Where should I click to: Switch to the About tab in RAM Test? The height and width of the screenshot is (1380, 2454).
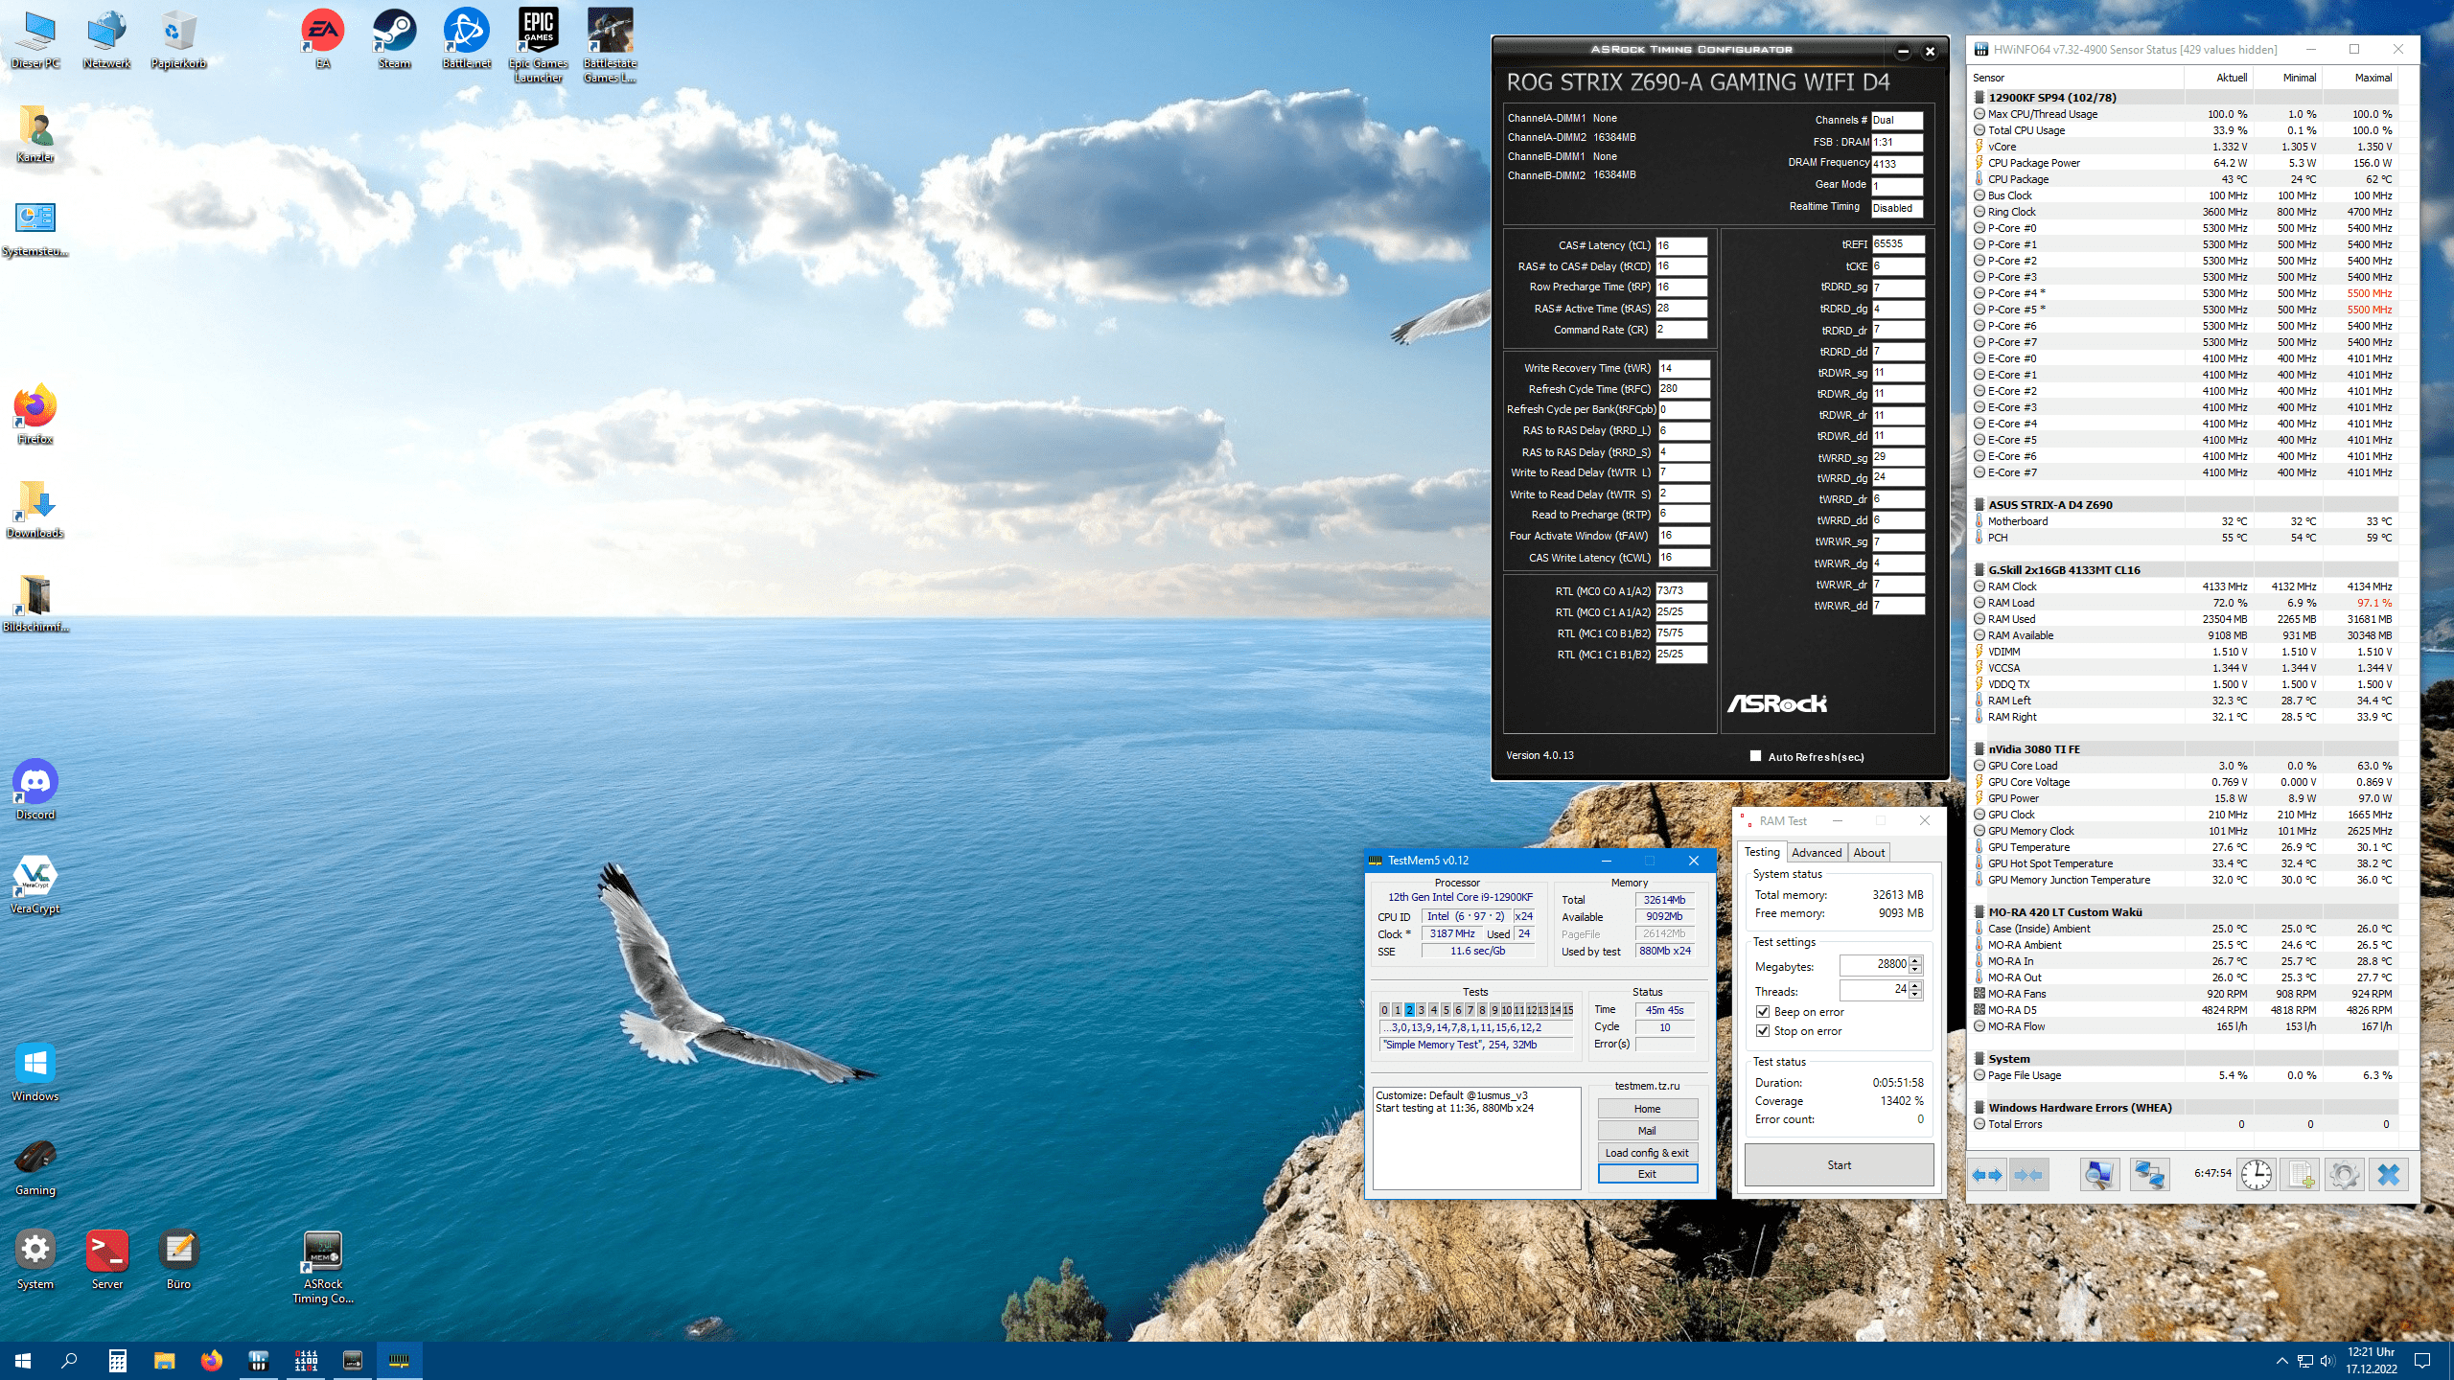pos(1868,852)
